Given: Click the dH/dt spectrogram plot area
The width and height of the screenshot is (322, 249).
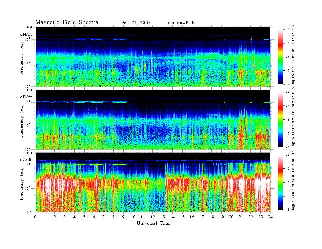Looking at the screenshot, I should [x=153, y=57].
